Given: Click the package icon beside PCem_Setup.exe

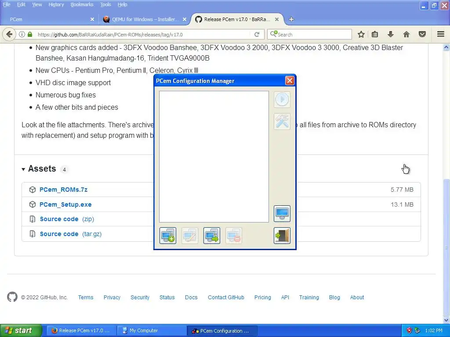Looking at the screenshot, I should click(33, 204).
